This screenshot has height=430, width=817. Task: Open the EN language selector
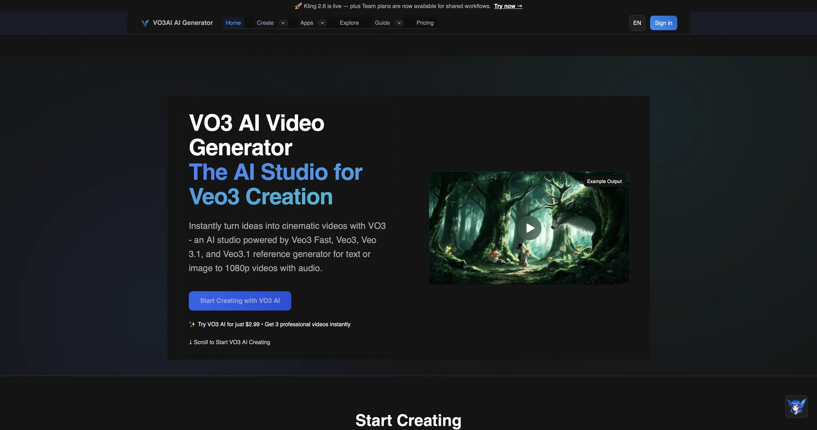coord(637,23)
